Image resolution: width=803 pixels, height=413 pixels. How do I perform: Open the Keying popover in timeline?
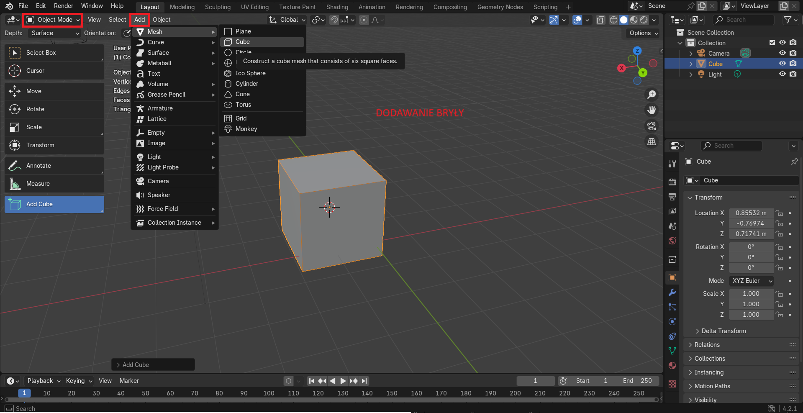coord(79,381)
